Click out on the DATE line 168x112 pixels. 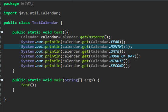[39, 51]
